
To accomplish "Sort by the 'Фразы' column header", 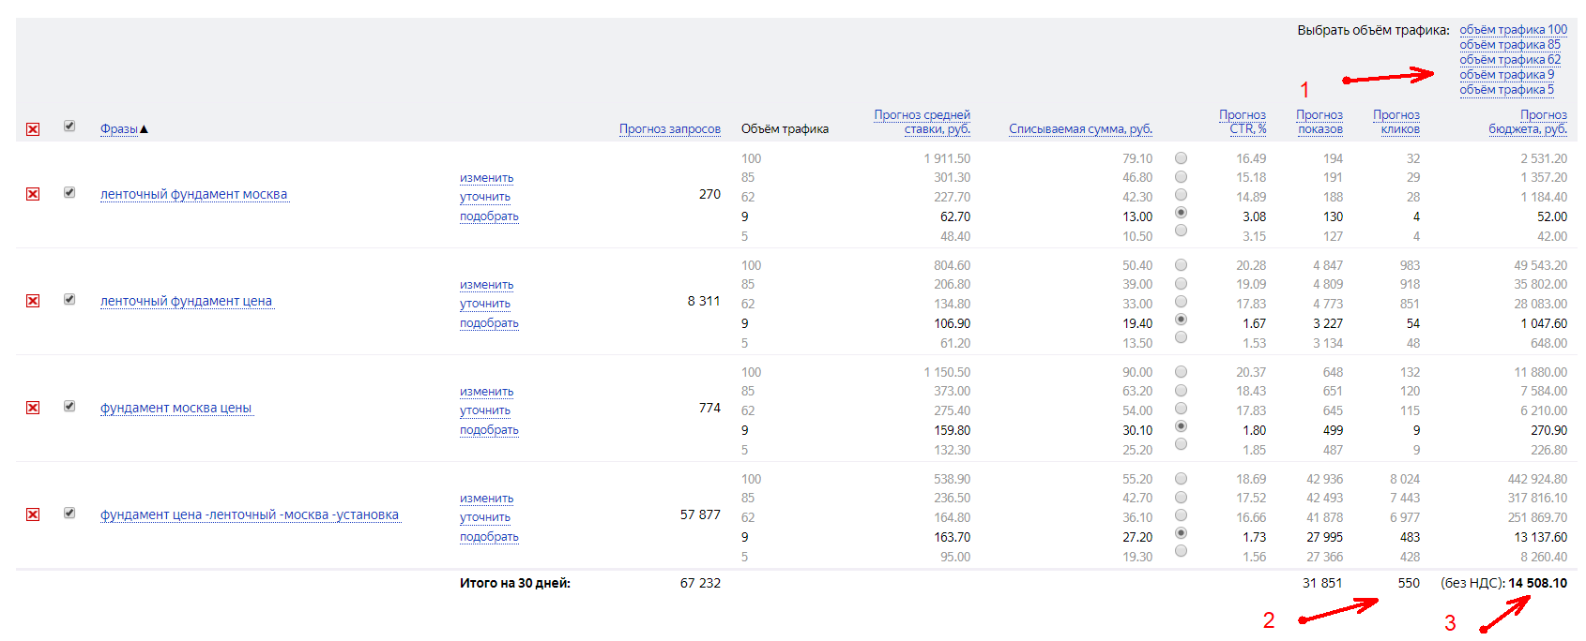I will [x=119, y=129].
